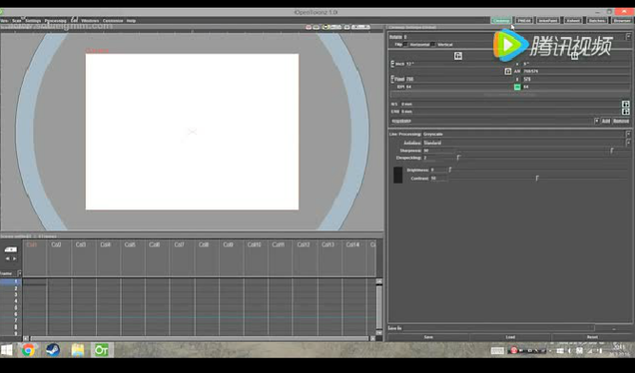Open the Rotate dropdown arrow

point(628,37)
